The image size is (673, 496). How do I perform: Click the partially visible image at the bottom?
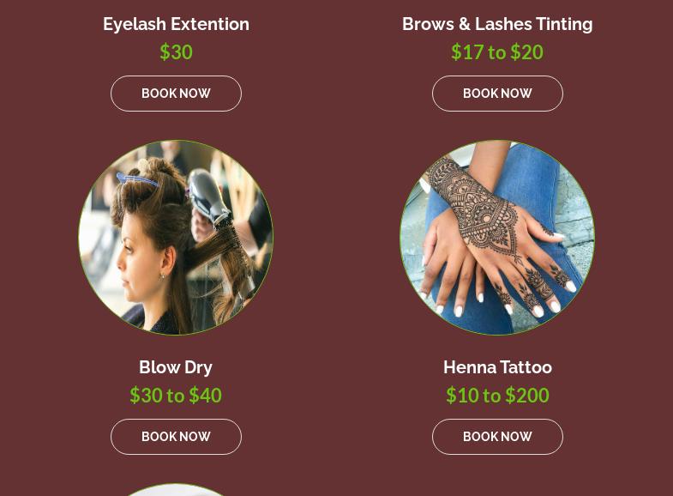pos(176,490)
